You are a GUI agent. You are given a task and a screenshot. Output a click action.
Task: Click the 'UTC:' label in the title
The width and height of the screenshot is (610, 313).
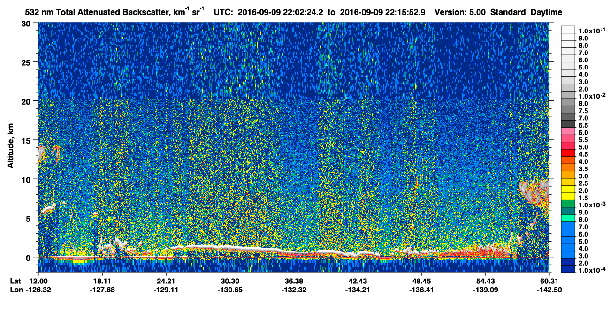pyautogui.click(x=223, y=12)
